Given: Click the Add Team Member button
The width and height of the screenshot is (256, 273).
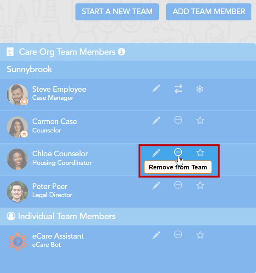Looking at the screenshot, I should pos(209,12).
